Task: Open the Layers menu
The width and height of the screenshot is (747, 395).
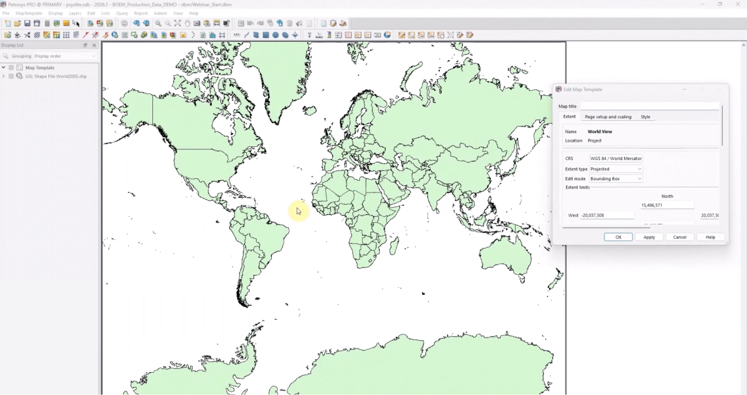Action: (x=75, y=13)
